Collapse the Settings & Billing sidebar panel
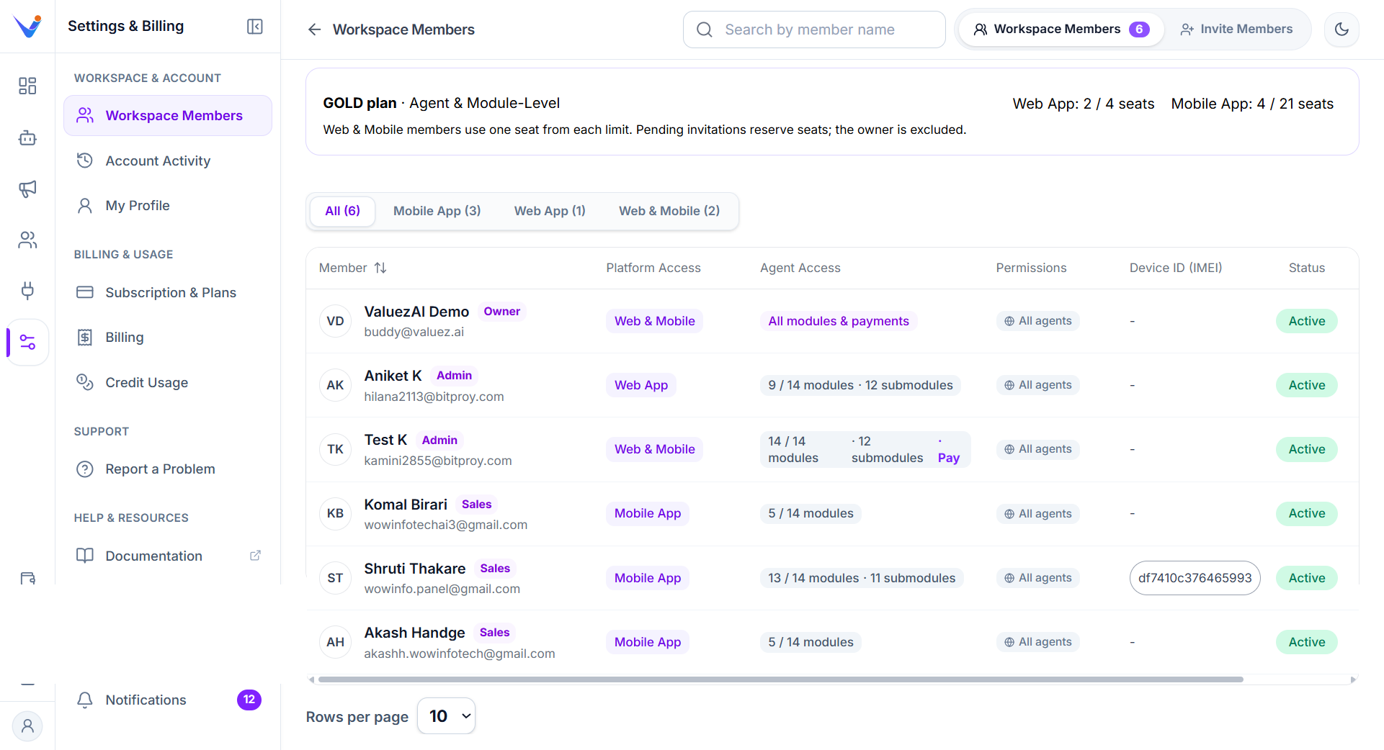 pos(255,27)
